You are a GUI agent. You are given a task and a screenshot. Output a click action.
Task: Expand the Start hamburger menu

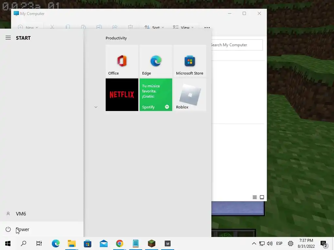pyautogui.click(x=8, y=38)
